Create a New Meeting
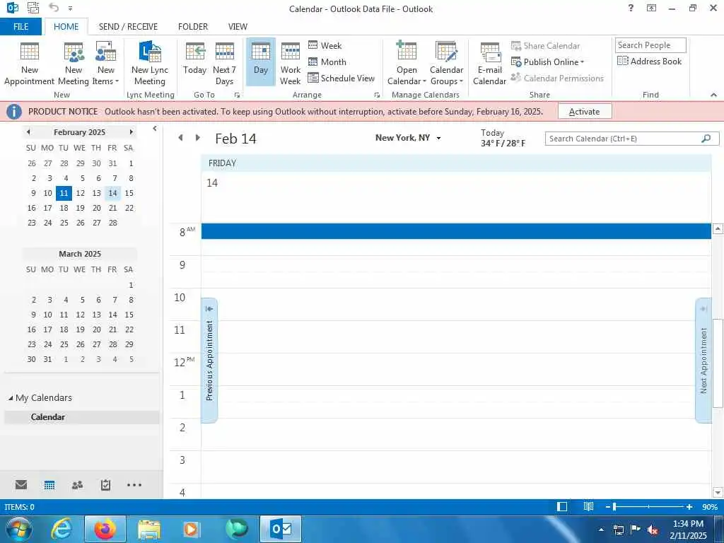 click(74, 63)
